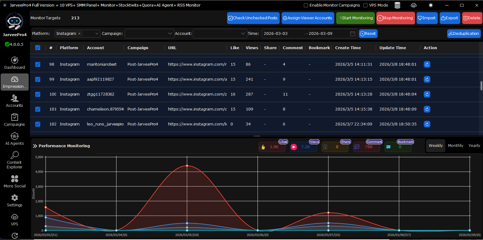Image resolution: width=483 pixels, height=240 pixels.
Task: Click the database icon in title bar
Action: coord(397,5)
